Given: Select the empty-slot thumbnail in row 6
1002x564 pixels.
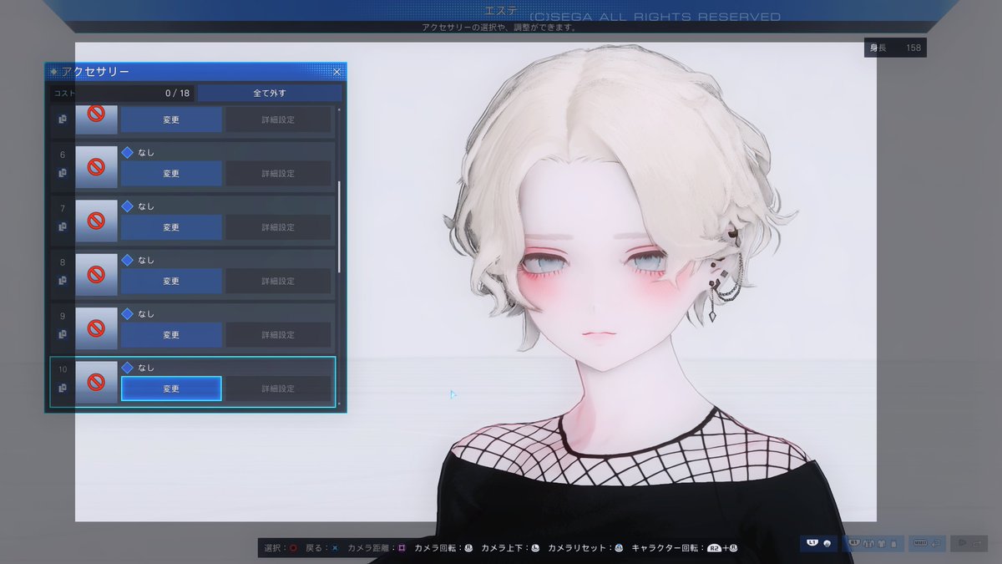Looking at the screenshot, I should 96,167.
